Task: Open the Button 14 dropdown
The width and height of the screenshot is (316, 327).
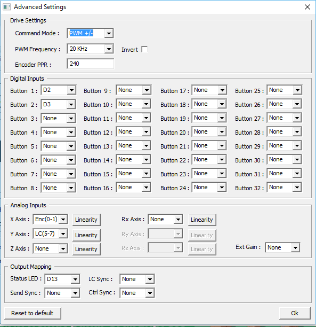Action: click(134, 160)
